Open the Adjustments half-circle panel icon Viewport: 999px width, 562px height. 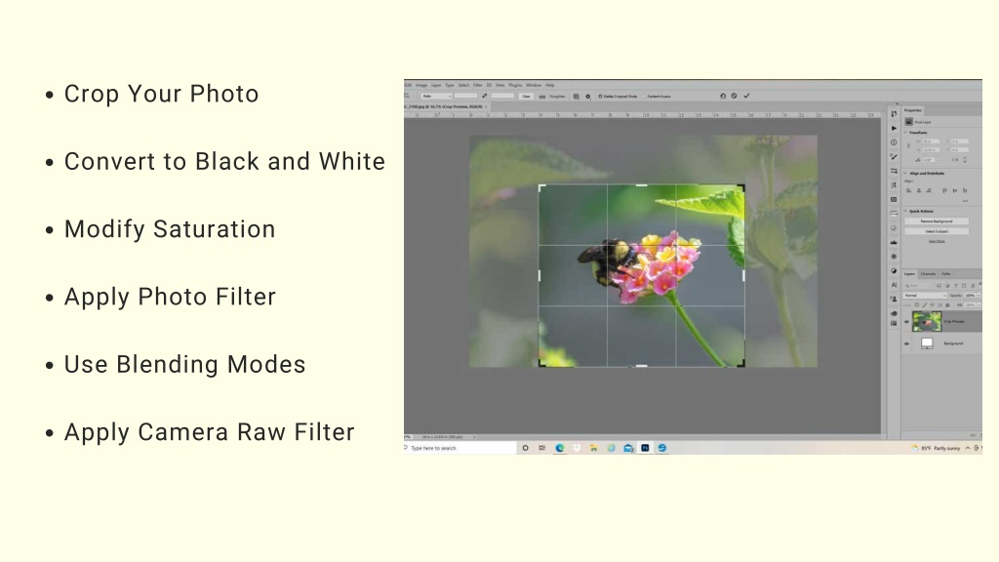(894, 271)
